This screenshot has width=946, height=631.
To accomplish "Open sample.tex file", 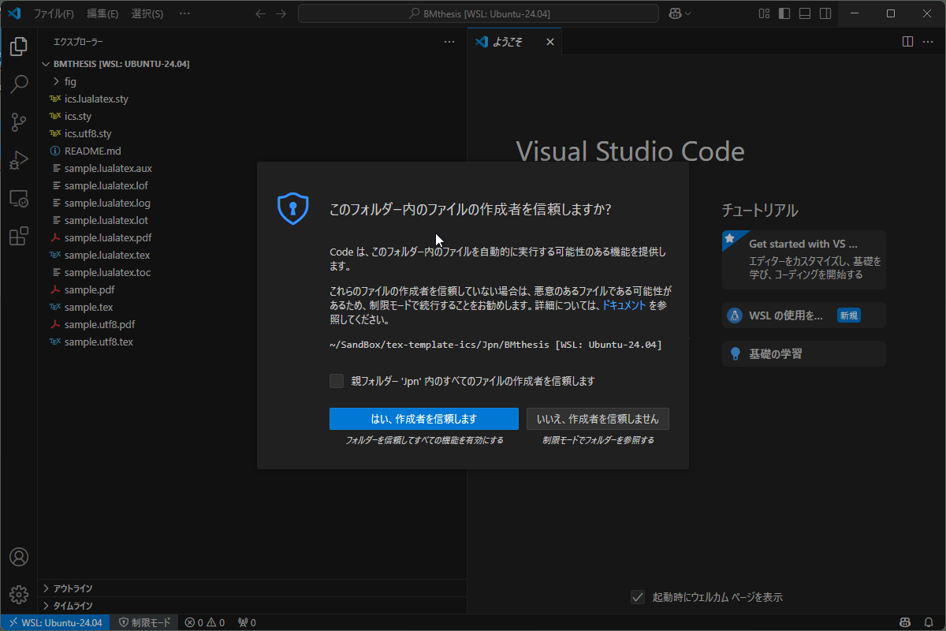I will click(x=252, y=307).
